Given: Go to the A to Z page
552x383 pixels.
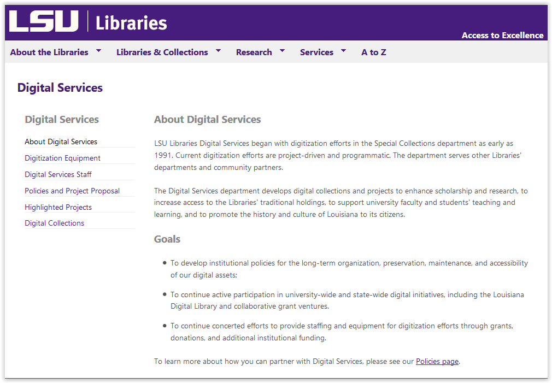Looking at the screenshot, I should (373, 52).
